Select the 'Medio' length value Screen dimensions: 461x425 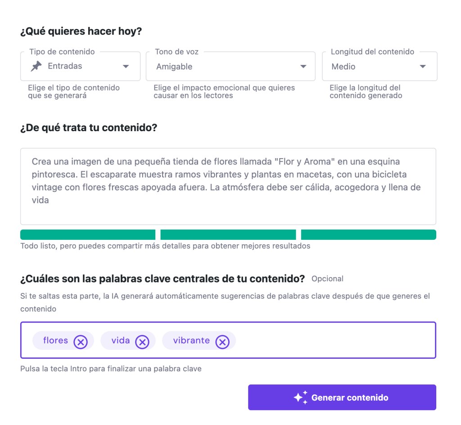(343, 67)
